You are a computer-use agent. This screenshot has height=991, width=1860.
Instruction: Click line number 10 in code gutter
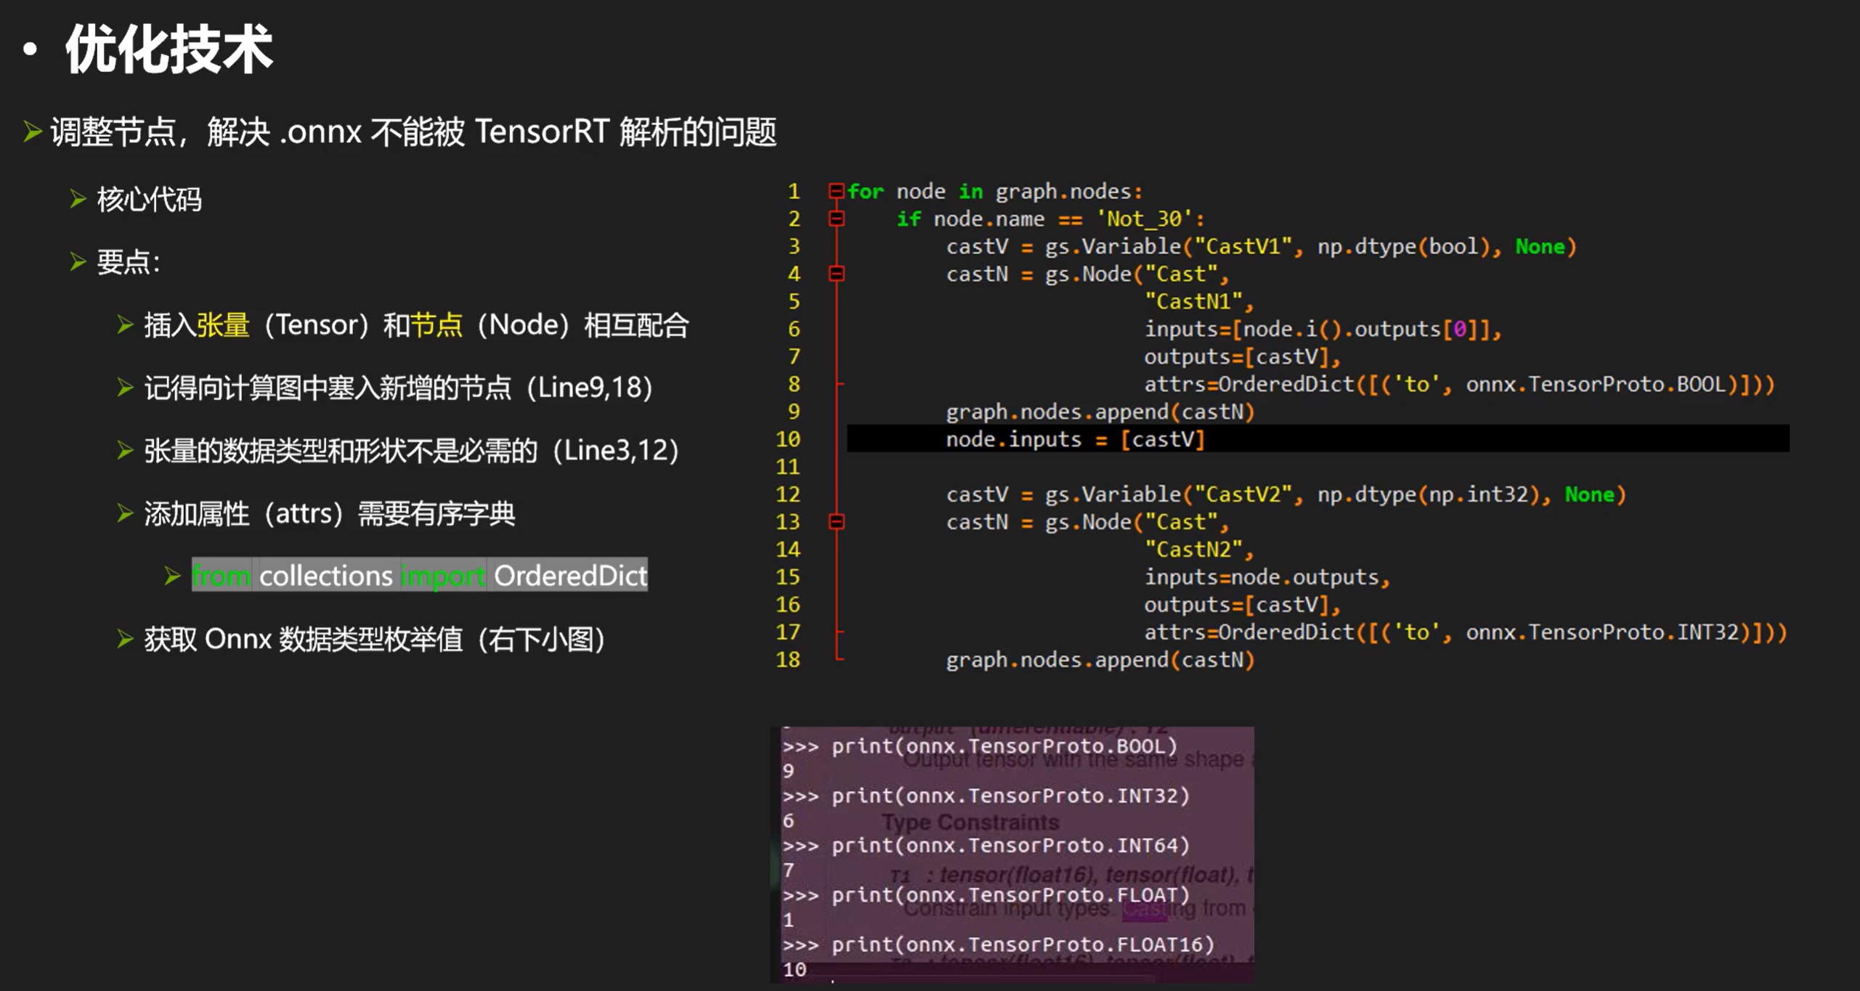click(x=788, y=439)
